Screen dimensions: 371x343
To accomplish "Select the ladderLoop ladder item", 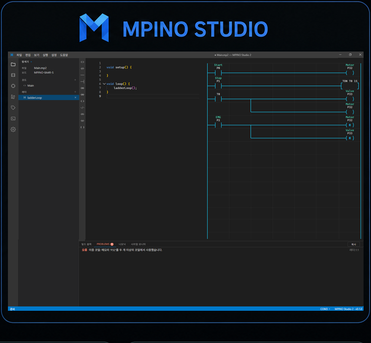I will click(x=49, y=97).
